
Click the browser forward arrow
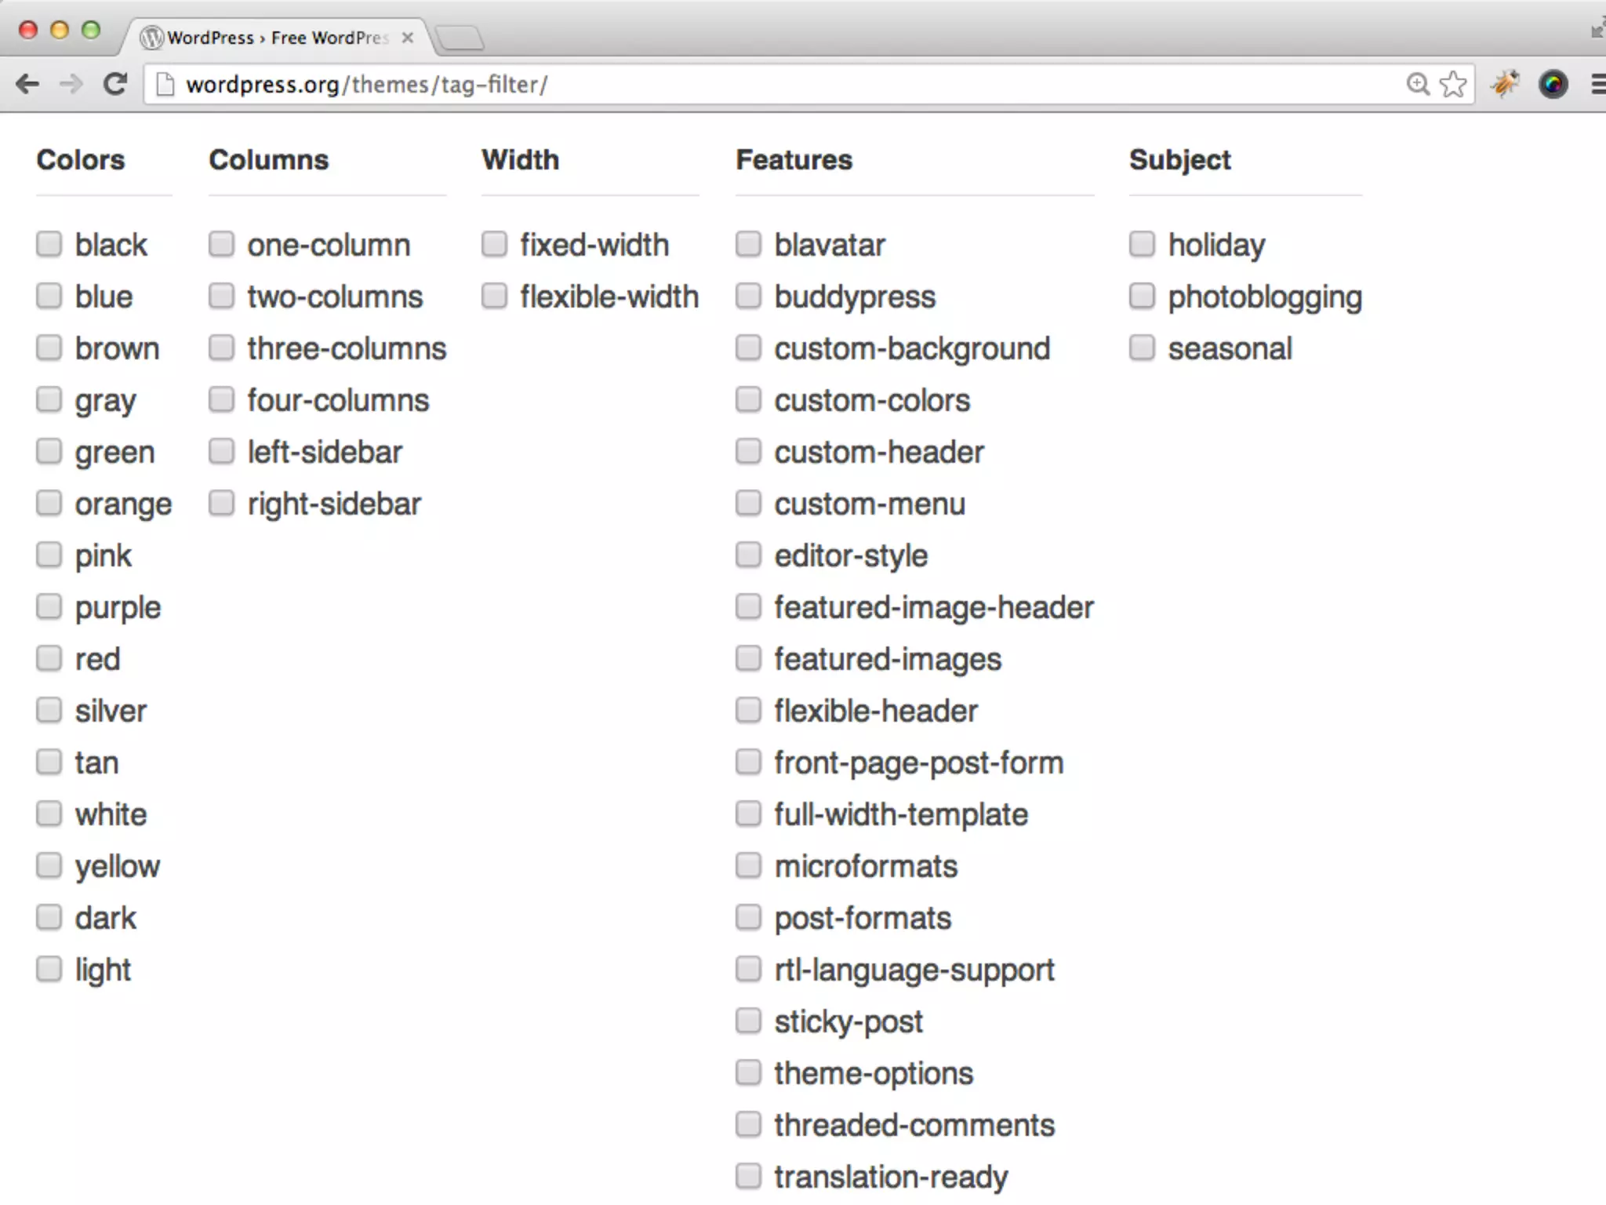[71, 84]
